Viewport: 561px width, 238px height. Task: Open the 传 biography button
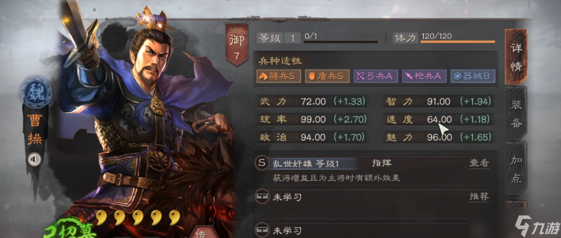(201, 232)
